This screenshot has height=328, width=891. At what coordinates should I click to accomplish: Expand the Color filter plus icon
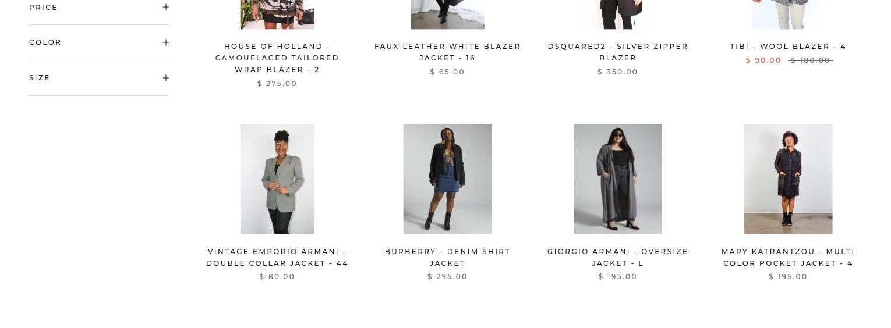pyautogui.click(x=166, y=42)
